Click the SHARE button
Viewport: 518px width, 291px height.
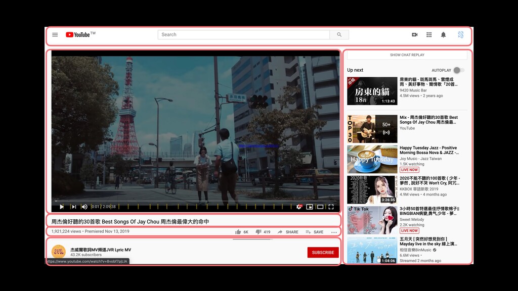point(288,232)
